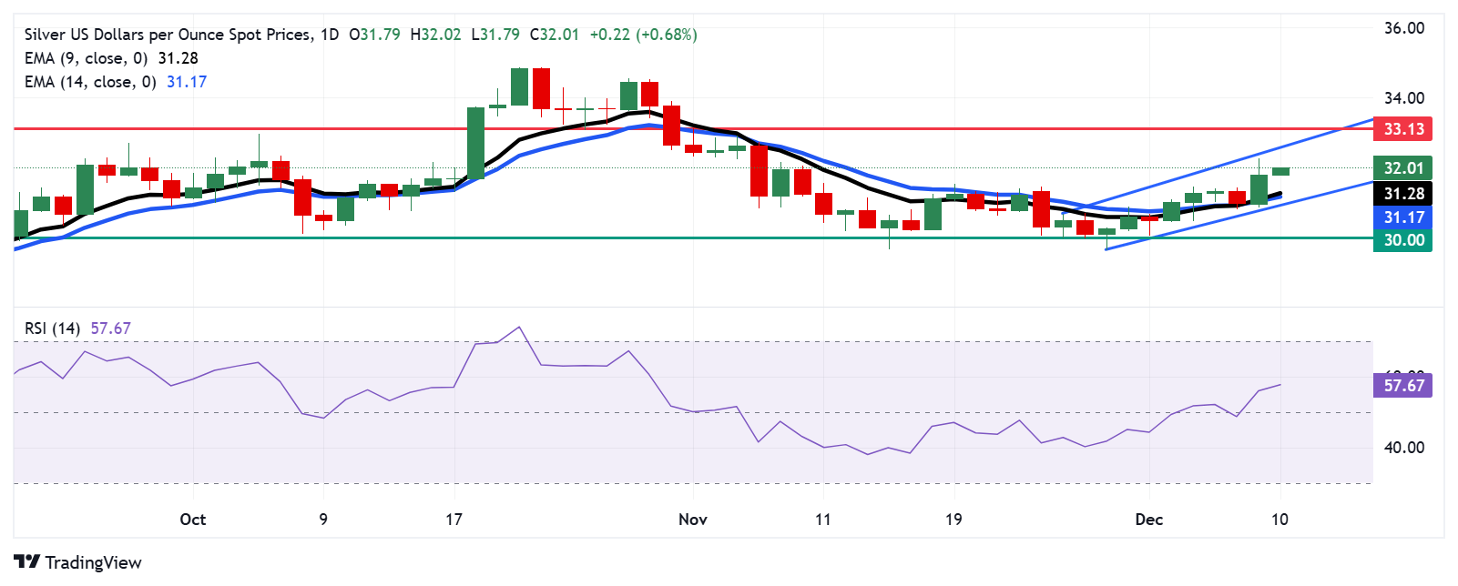1458x586 pixels.
Task: Click the Dec date label on time axis
Action: (x=1148, y=520)
